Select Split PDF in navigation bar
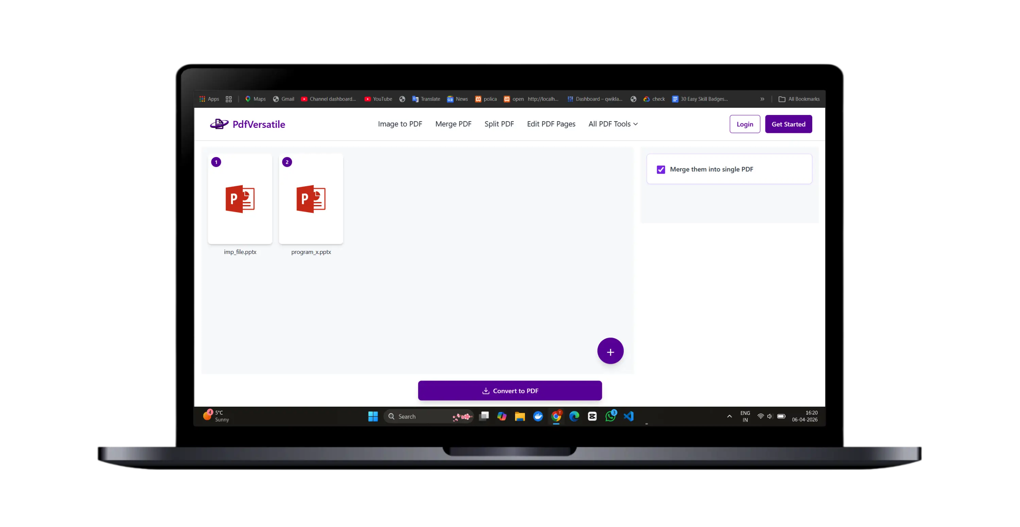 499,124
